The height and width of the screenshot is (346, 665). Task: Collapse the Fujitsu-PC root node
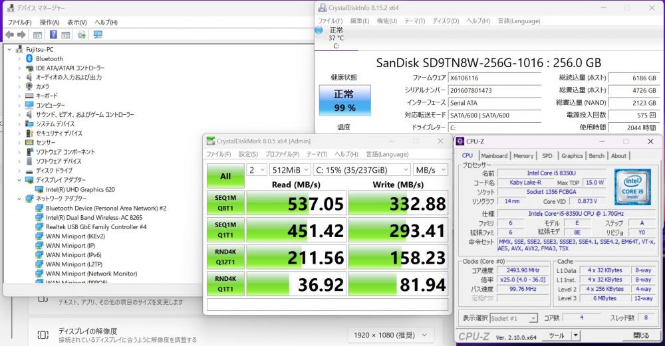click(9, 50)
